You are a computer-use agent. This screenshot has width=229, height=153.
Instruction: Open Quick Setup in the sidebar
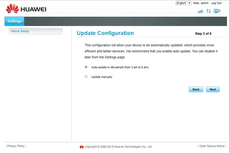point(36,31)
